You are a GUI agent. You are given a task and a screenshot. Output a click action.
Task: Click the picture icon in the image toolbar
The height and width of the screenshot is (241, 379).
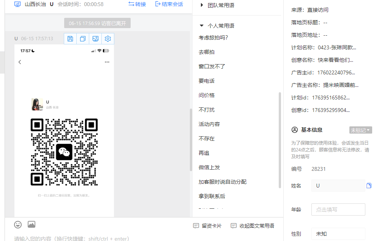(x=95, y=39)
